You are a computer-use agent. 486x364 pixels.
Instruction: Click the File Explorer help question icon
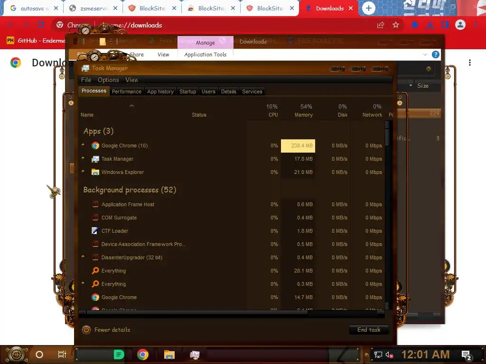(x=436, y=55)
